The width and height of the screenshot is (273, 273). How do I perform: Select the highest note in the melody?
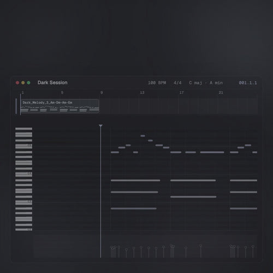(143, 136)
